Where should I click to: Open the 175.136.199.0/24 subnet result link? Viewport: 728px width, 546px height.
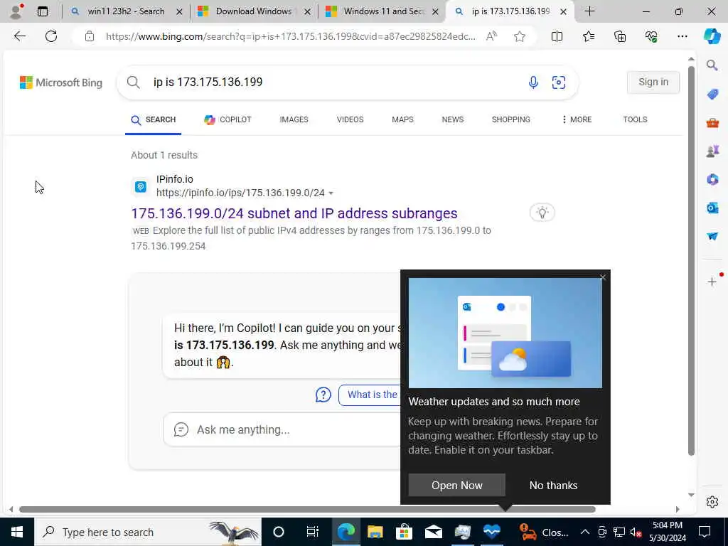pos(294,213)
